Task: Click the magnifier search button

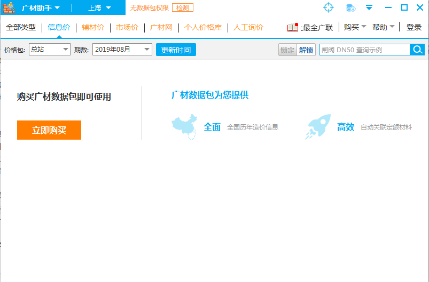Action: [417, 50]
